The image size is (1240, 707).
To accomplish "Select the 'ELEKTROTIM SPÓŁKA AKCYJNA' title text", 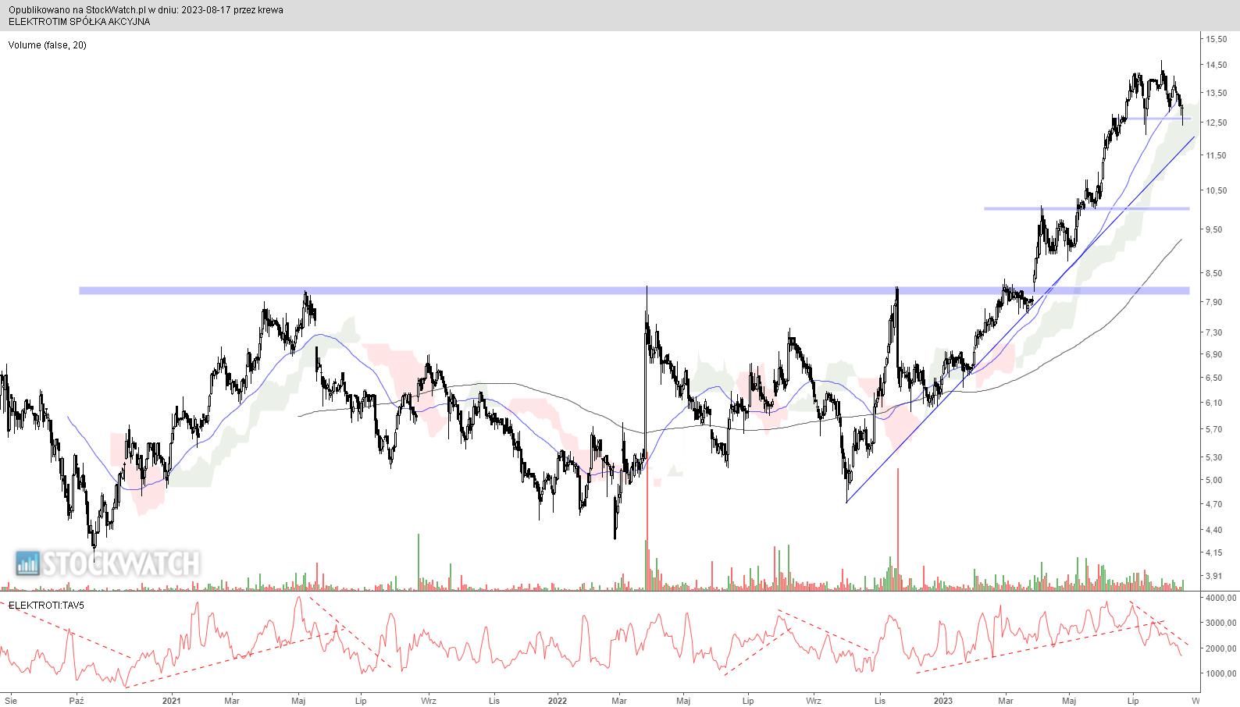I will pyautogui.click(x=79, y=22).
